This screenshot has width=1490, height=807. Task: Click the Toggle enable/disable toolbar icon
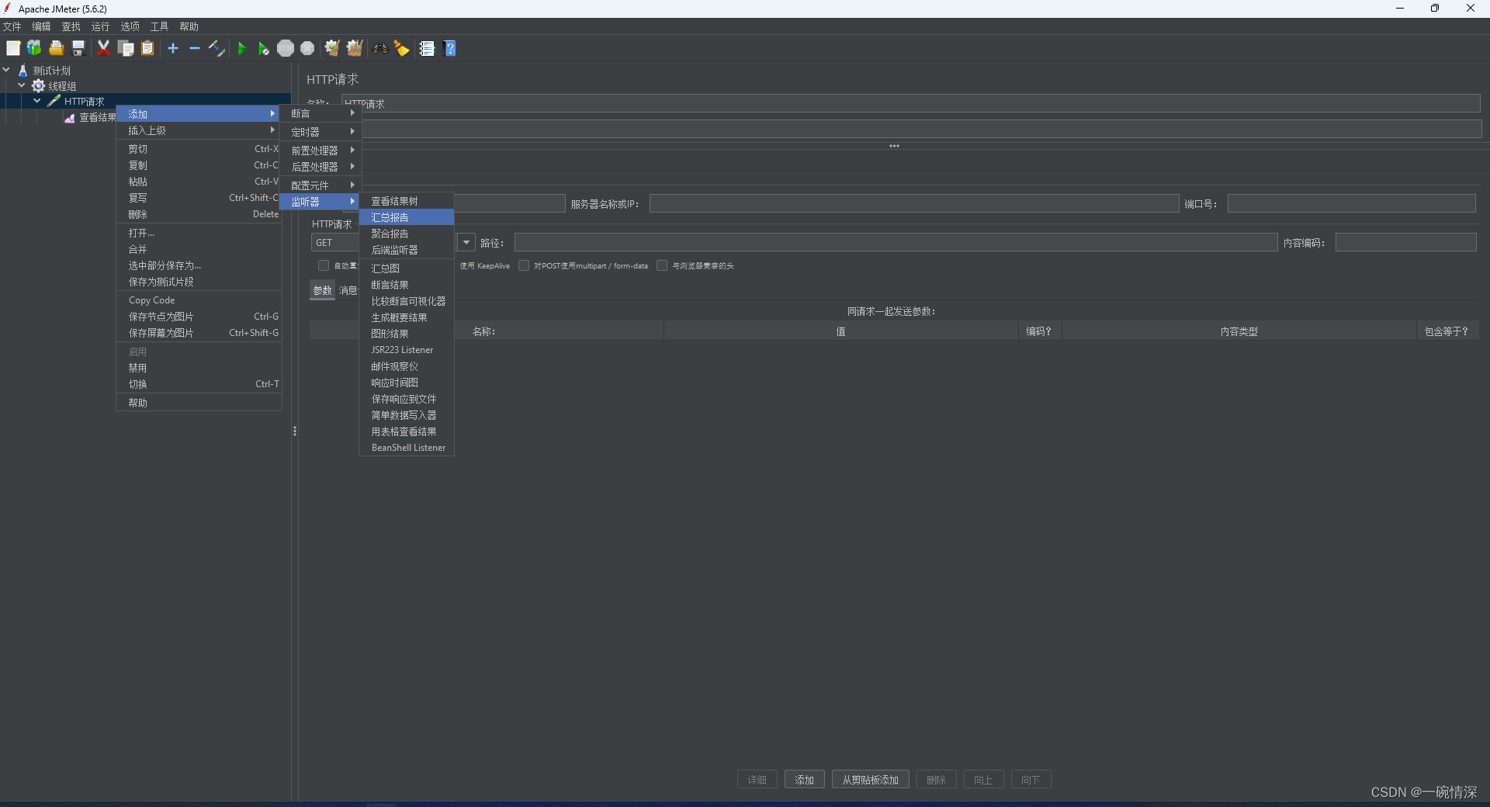pyautogui.click(x=217, y=48)
